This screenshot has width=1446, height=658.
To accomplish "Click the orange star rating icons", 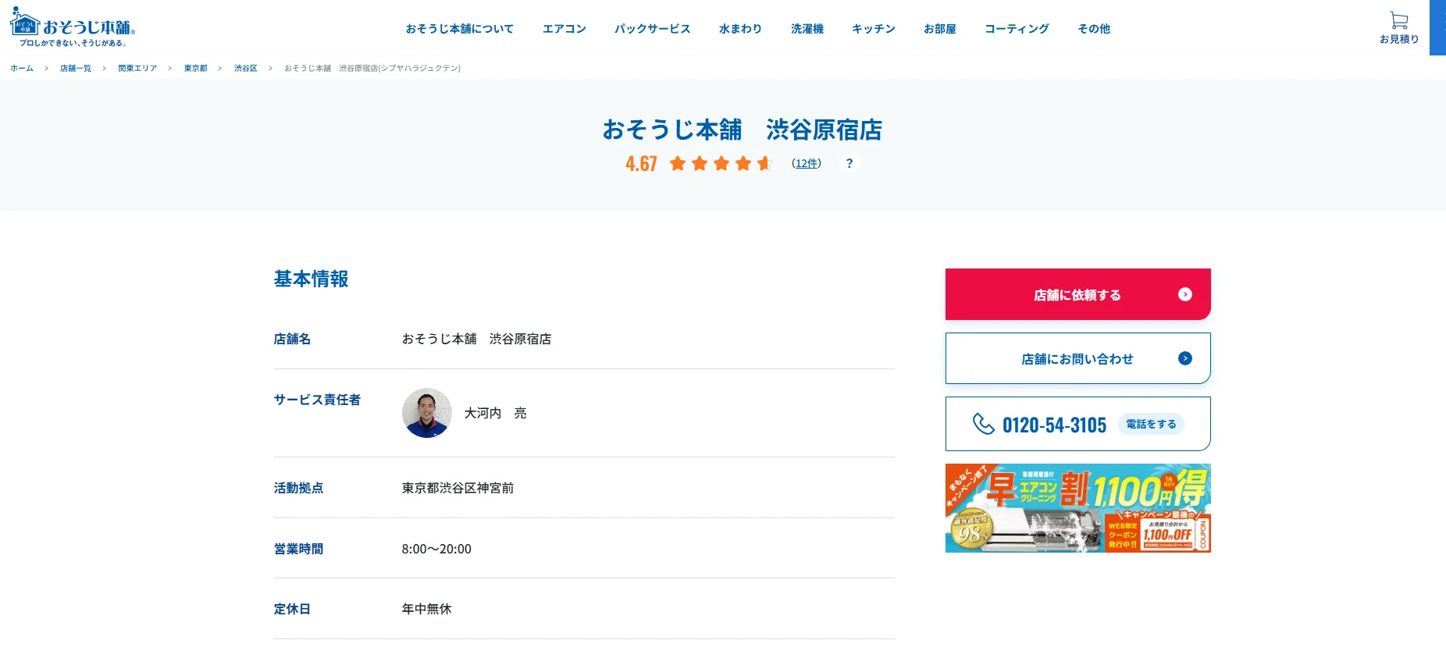I will click(x=721, y=163).
